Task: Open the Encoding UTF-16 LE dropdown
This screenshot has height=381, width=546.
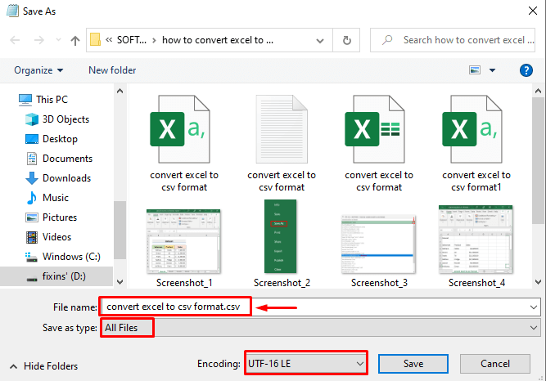Action: point(305,362)
